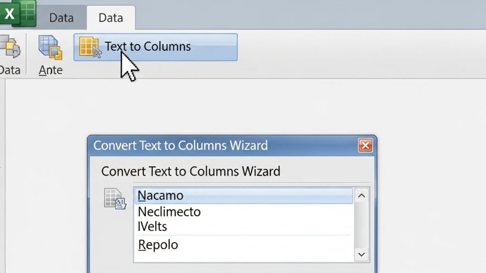Viewport: 486px width, 273px height.
Task: Click the wizard heading text inside dialog
Action: click(191, 171)
